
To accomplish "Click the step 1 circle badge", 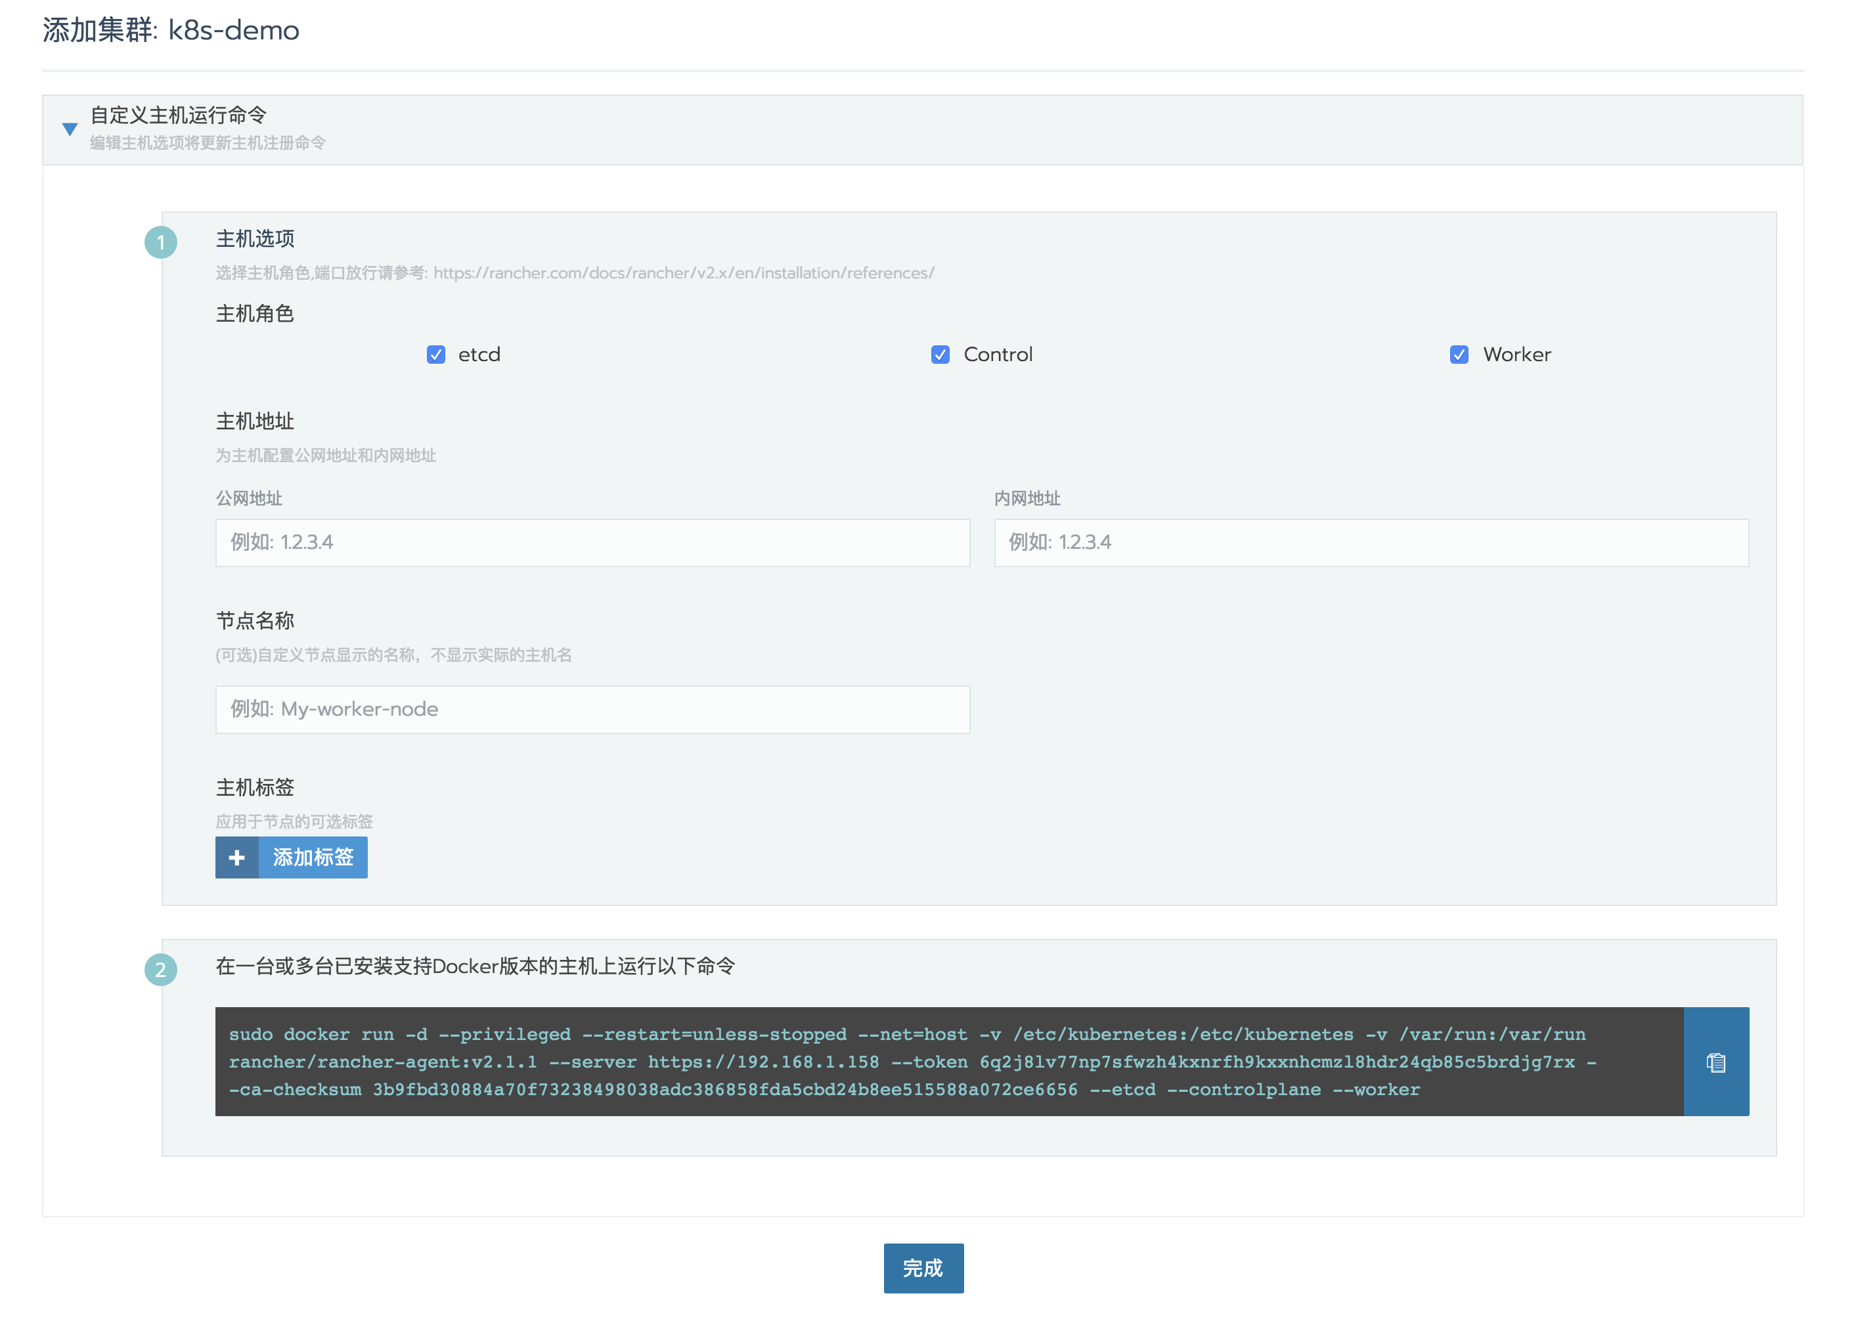I will point(160,242).
